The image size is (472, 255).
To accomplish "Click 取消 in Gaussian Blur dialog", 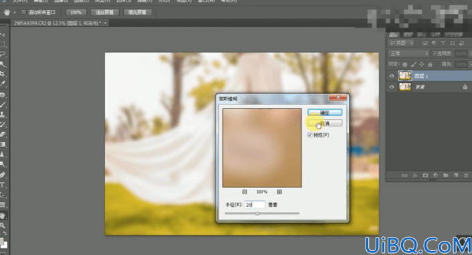I will 325,123.
